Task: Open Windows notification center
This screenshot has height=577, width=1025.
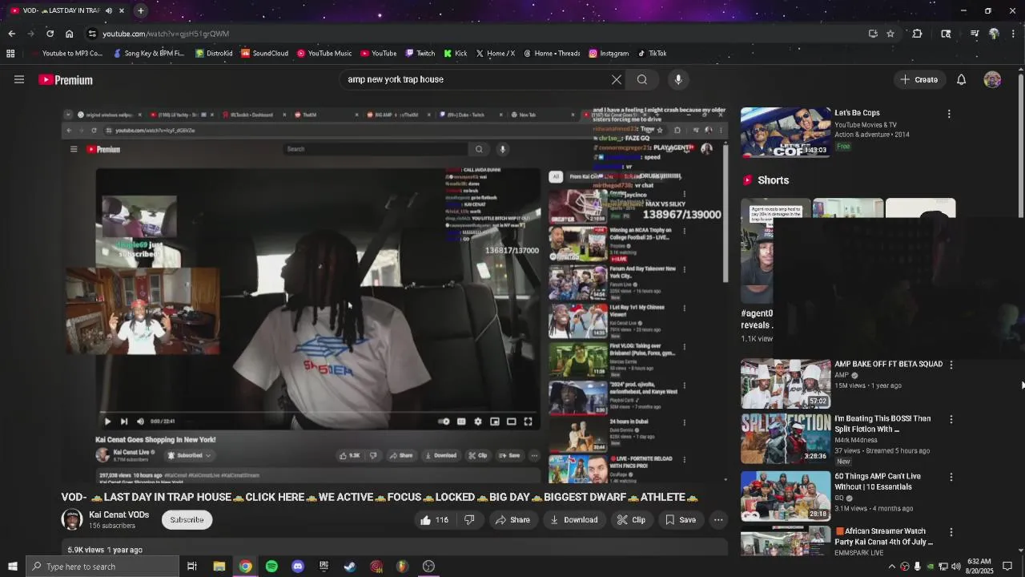Action: 1007,567
